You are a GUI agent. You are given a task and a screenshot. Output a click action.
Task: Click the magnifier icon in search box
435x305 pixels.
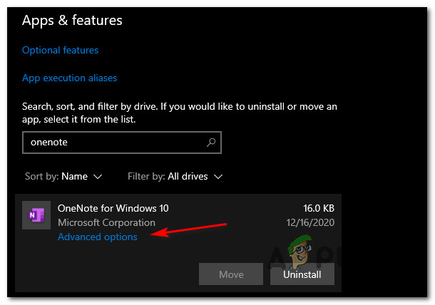point(211,142)
